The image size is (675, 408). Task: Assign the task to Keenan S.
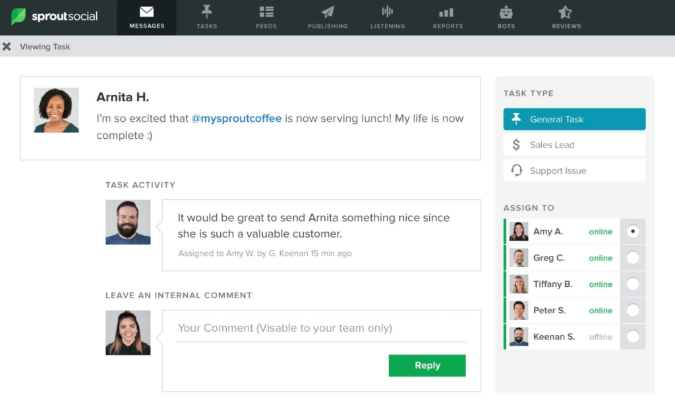tap(631, 336)
